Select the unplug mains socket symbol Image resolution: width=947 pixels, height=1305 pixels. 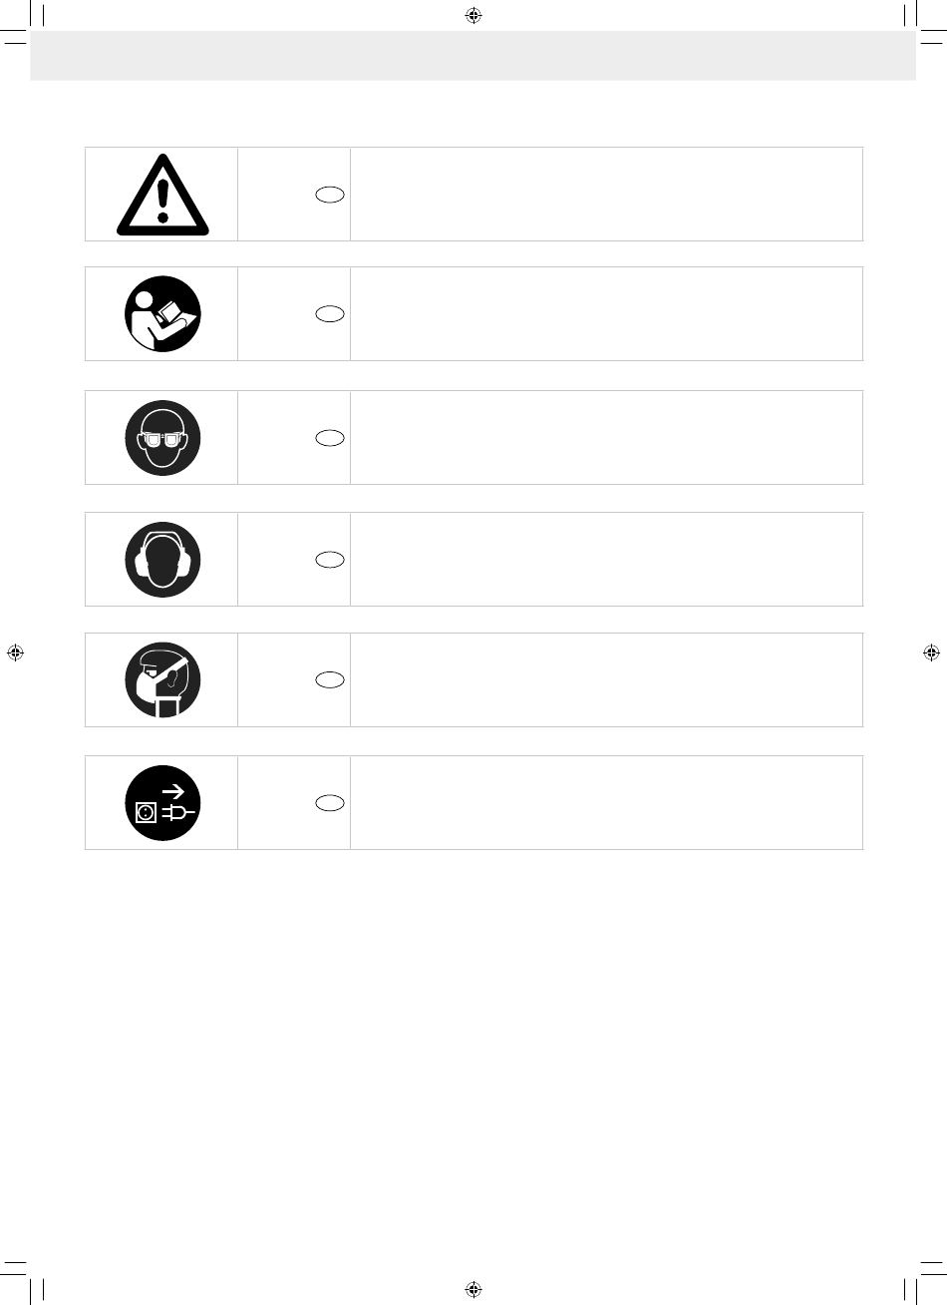click(x=162, y=802)
